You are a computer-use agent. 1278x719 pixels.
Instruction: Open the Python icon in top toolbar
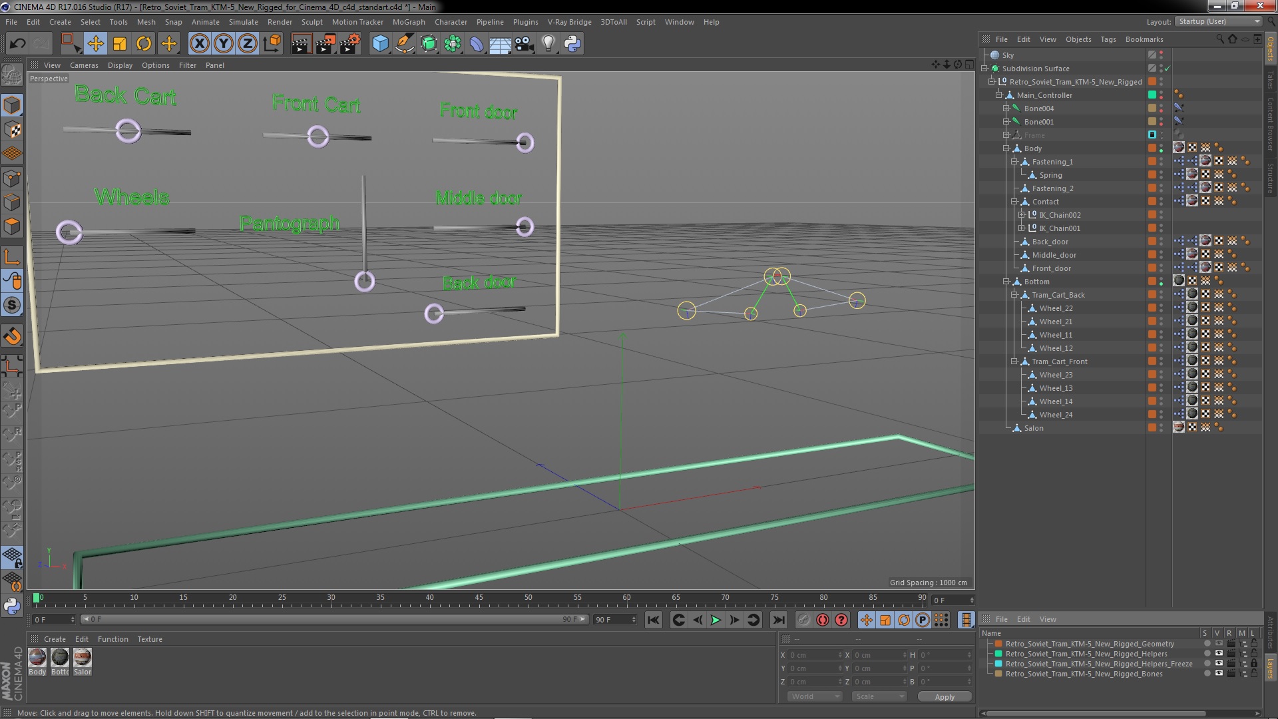pyautogui.click(x=572, y=44)
